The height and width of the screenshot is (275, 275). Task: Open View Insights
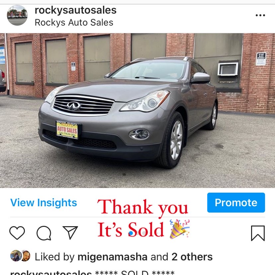pos(44,203)
